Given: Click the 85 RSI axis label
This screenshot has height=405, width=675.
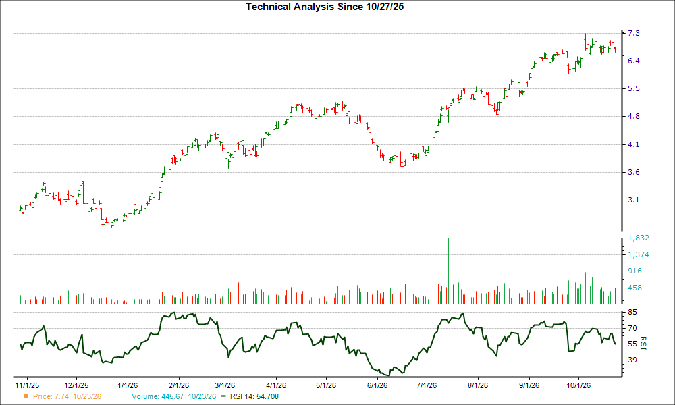Looking at the screenshot, I should pos(632,312).
